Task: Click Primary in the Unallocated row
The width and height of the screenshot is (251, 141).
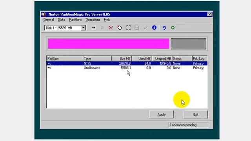Action: pos(198,68)
